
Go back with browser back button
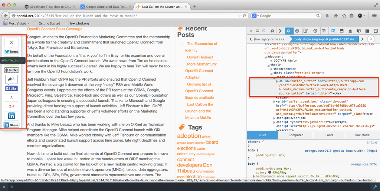tap(6, 16)
